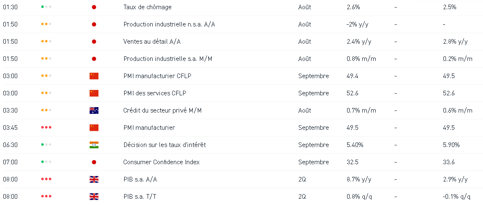Click the 03:45 time cell
This screenshot has height=205, width=483.
tap(10, 128)
